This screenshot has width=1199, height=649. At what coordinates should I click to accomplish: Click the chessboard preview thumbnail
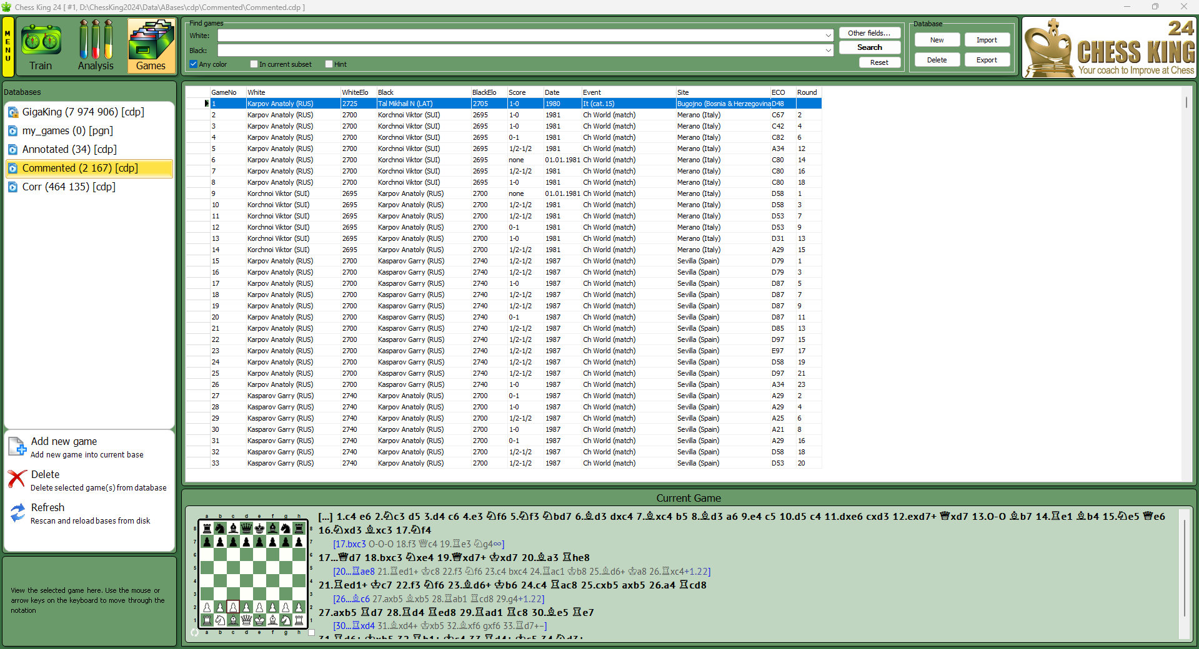(252, 573)
